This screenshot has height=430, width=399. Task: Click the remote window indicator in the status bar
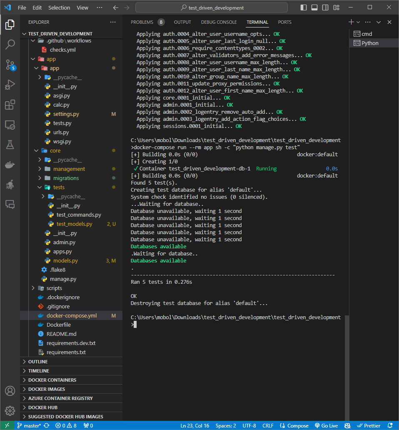(7, 425)
